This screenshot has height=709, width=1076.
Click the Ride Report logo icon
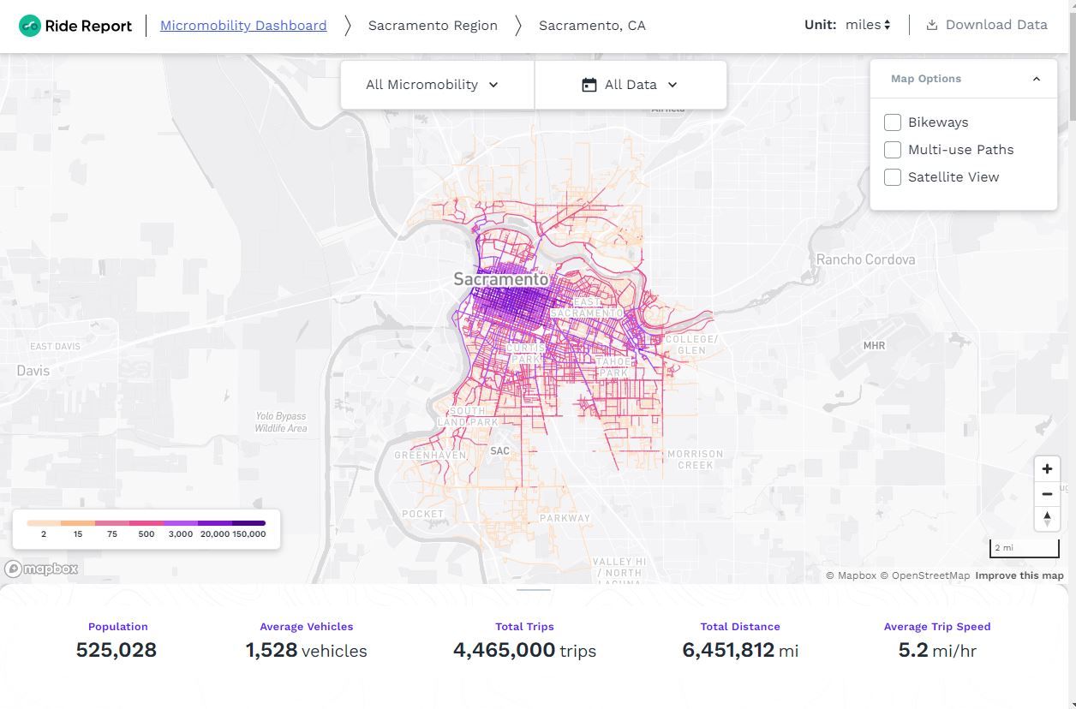30,26
